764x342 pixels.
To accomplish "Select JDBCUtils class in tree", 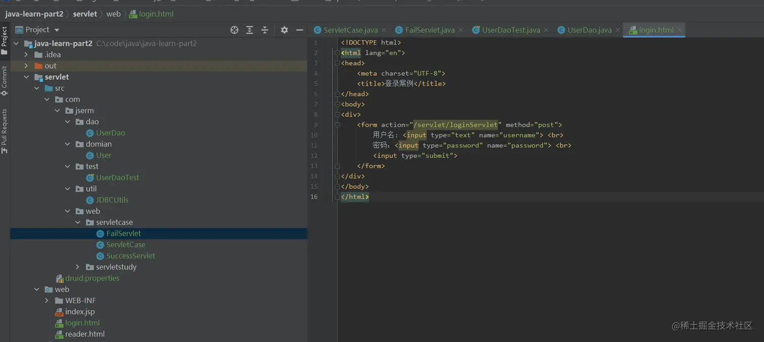I will [112, 200].
